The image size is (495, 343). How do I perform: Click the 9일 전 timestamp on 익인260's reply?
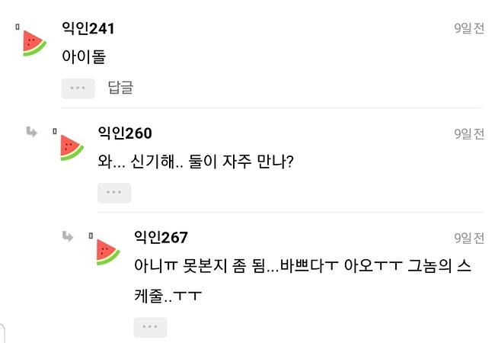click(469, 134)
